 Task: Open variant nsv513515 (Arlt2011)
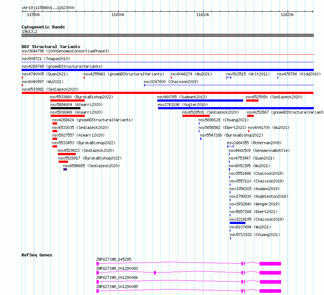[248, 74]
